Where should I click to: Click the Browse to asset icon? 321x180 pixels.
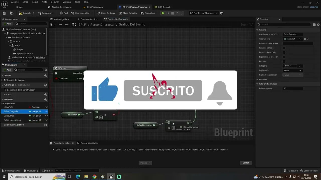click(x=12, y=13)
